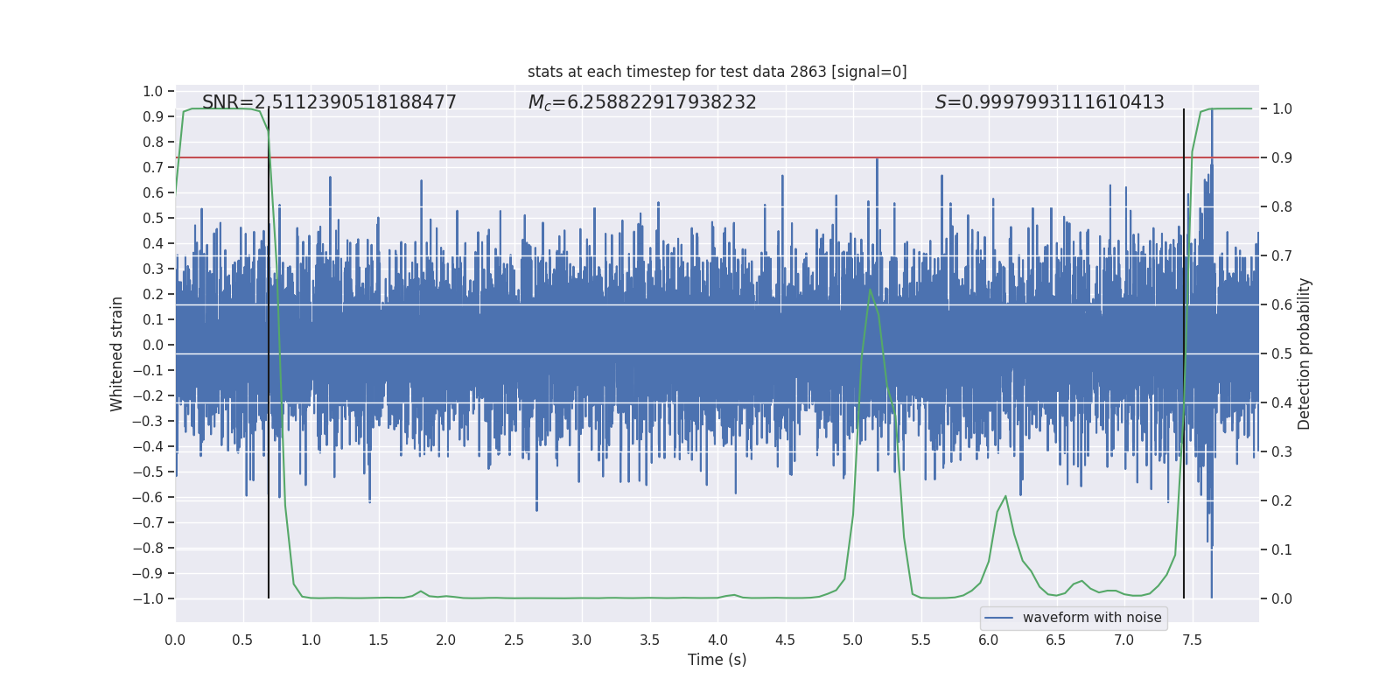
Task: Click the smaller green peak near 6.1 seconds
Action: 1005,497
